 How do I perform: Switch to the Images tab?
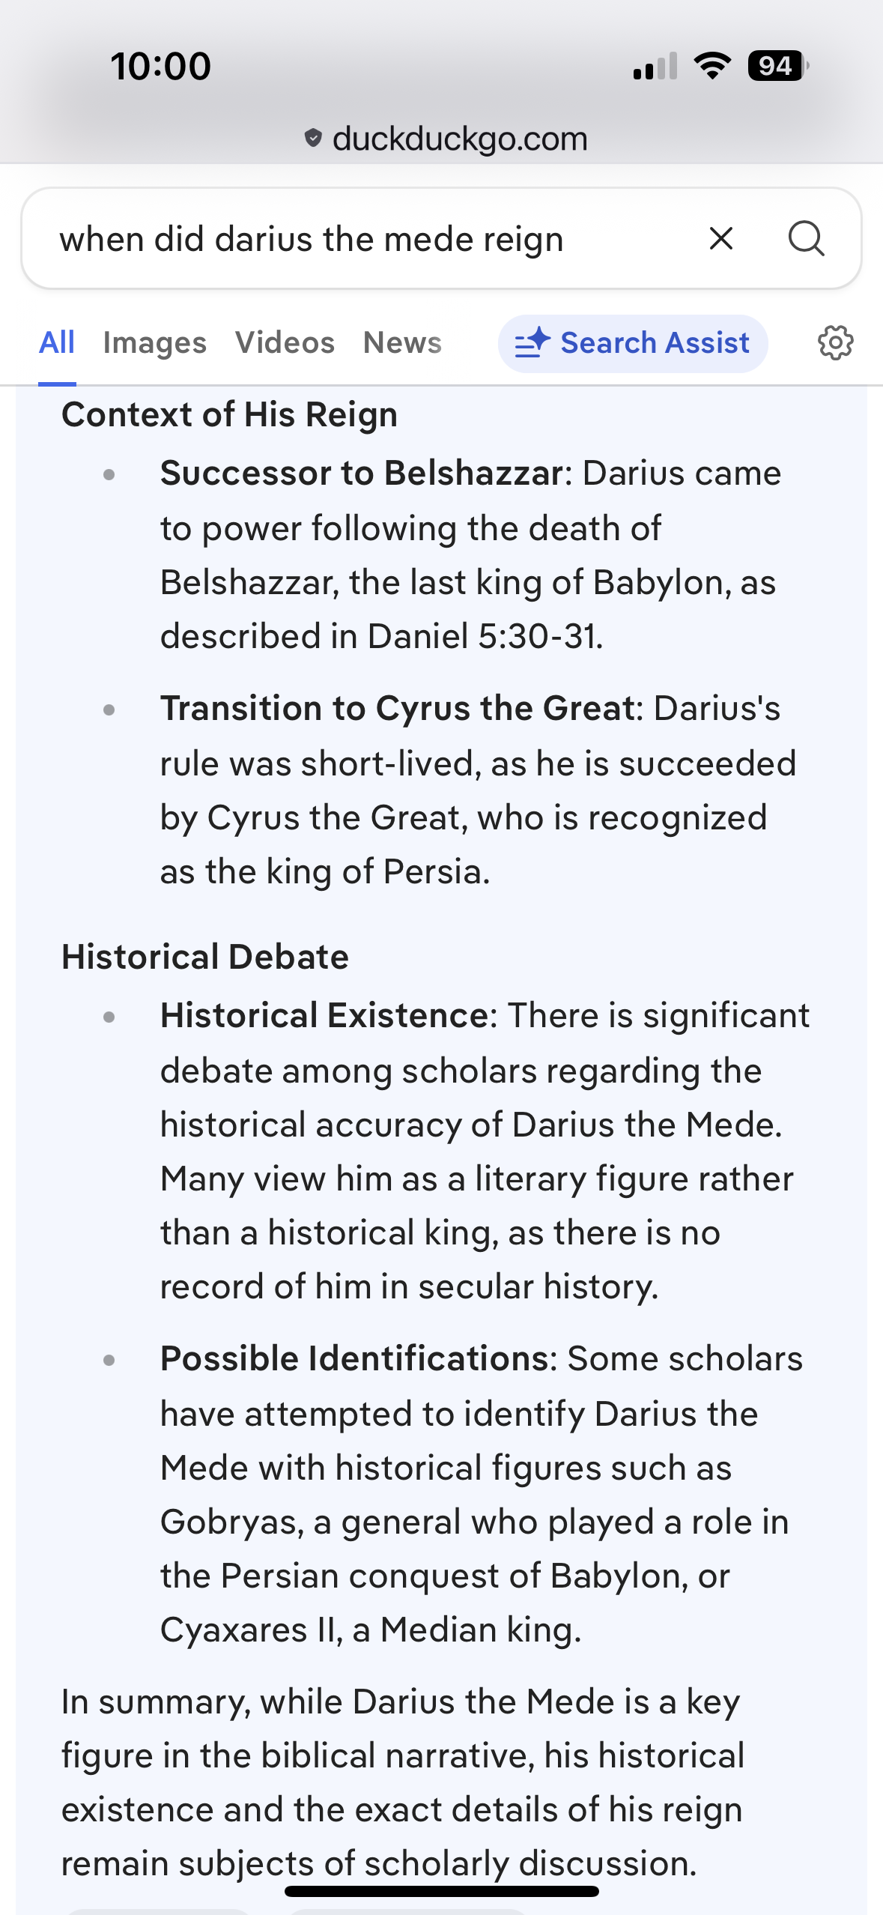(154, 343)
